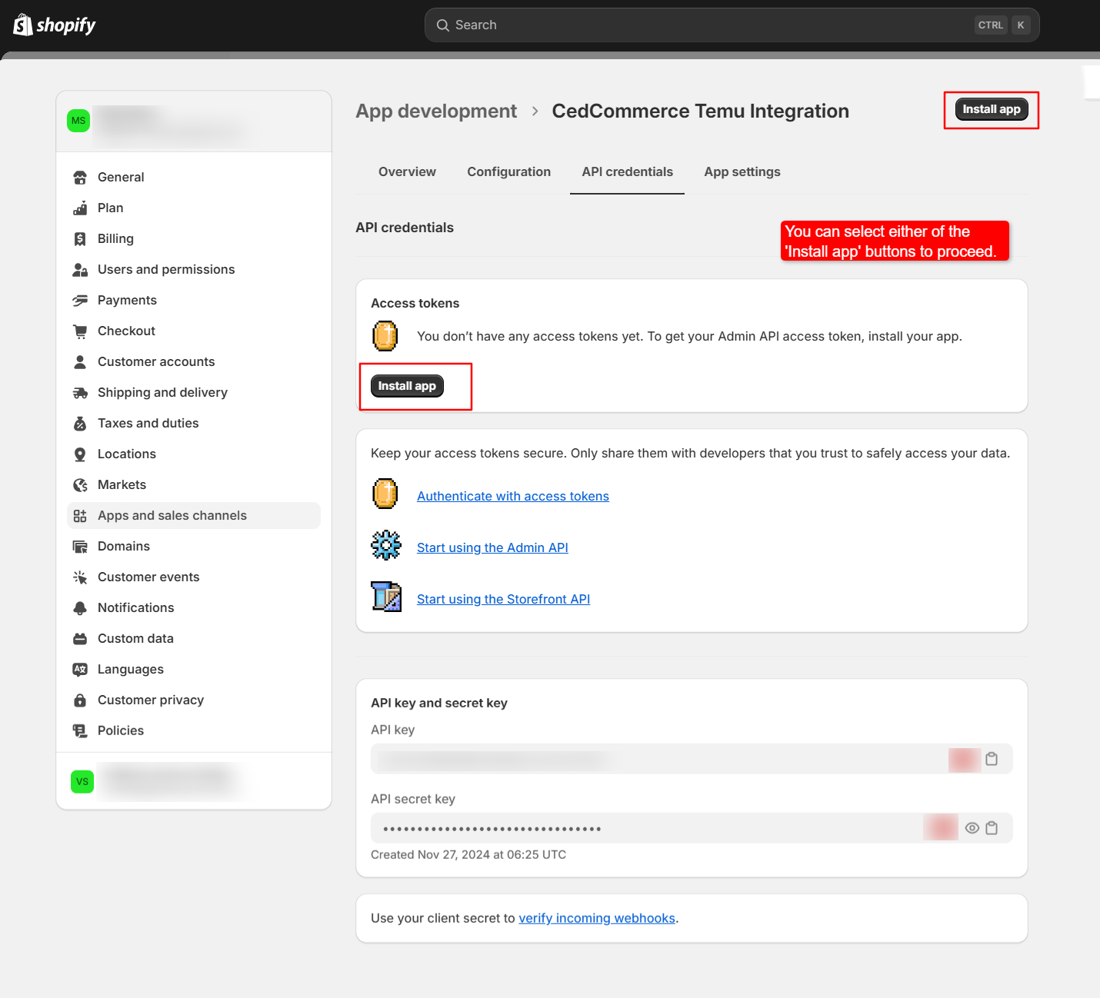Switch to the Configuration tab
This screenshot has height=998, width=1100.
click(x=509, y=172)
